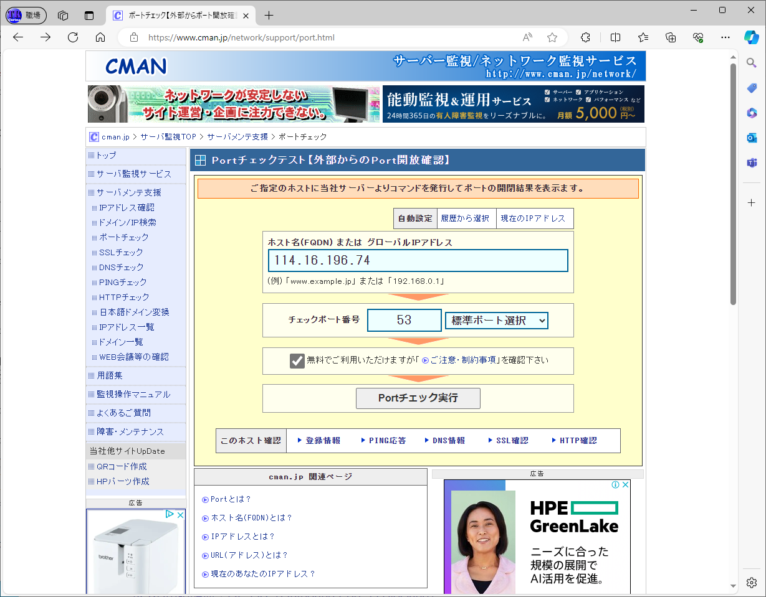Open sidebar settings gear icon
This screenshot has width=766, height=597.
(x=752, y=583)
